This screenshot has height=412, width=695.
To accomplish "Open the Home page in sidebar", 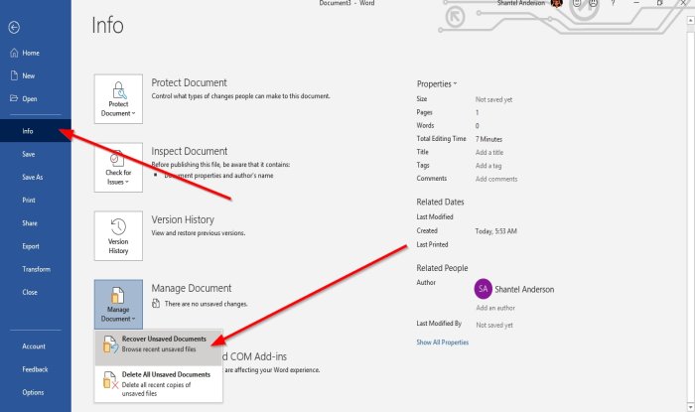I will pyautogui.click(x=36, y=53).
